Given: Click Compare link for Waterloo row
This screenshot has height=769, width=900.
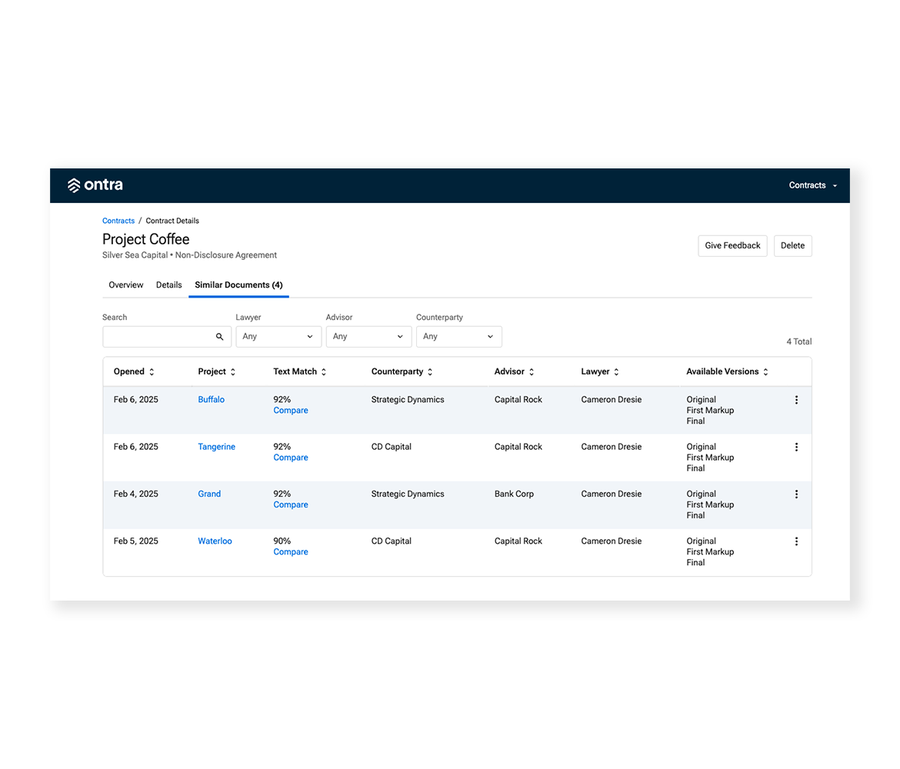Looking at the screenshot, I should [x=291, y=552].
